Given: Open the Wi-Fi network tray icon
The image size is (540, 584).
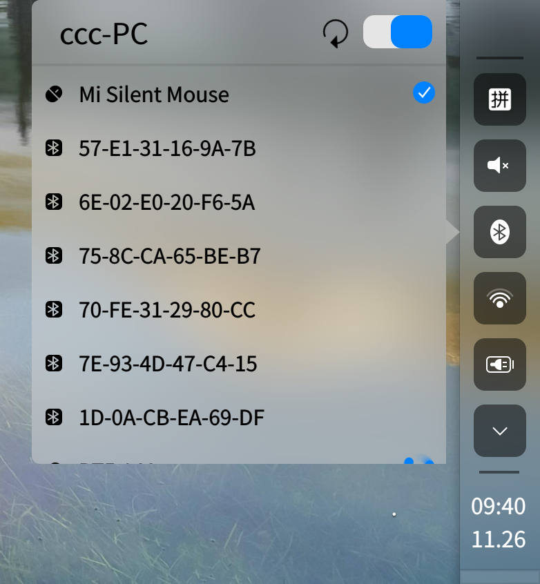Looking at the screenshot, I should pos(499,298).
